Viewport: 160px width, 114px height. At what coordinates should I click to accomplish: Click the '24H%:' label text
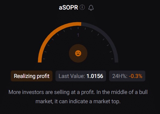point(120,76)
